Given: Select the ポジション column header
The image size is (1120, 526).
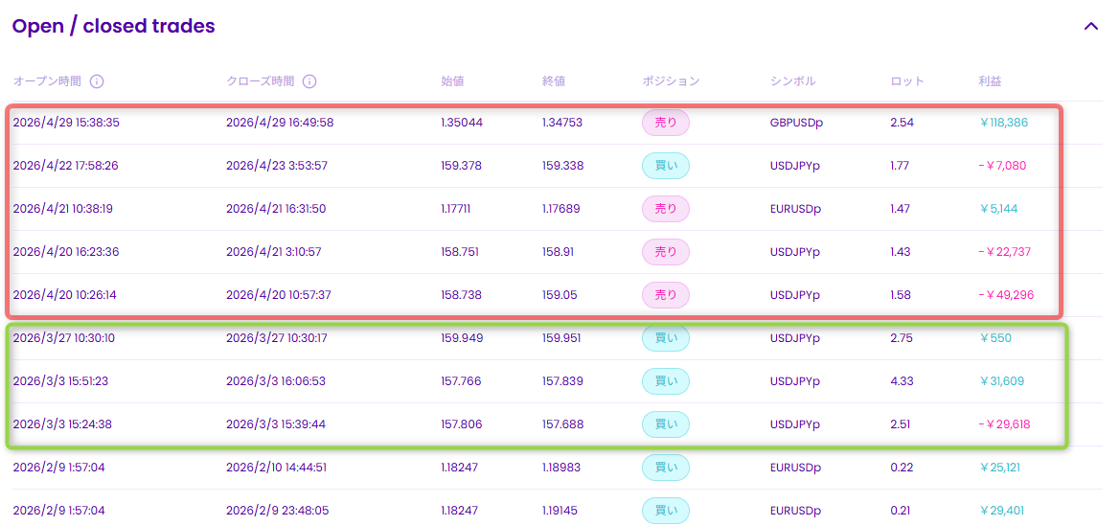Looking at the screenshot, I should pos(671,81).
